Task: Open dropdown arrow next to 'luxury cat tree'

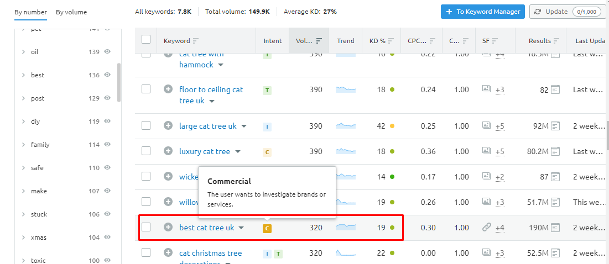Action: (x=238, y=152)
